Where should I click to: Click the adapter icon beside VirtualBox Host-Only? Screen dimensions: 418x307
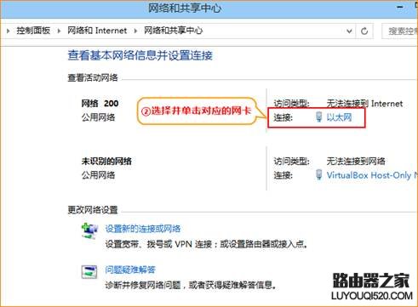pos(319,174)
